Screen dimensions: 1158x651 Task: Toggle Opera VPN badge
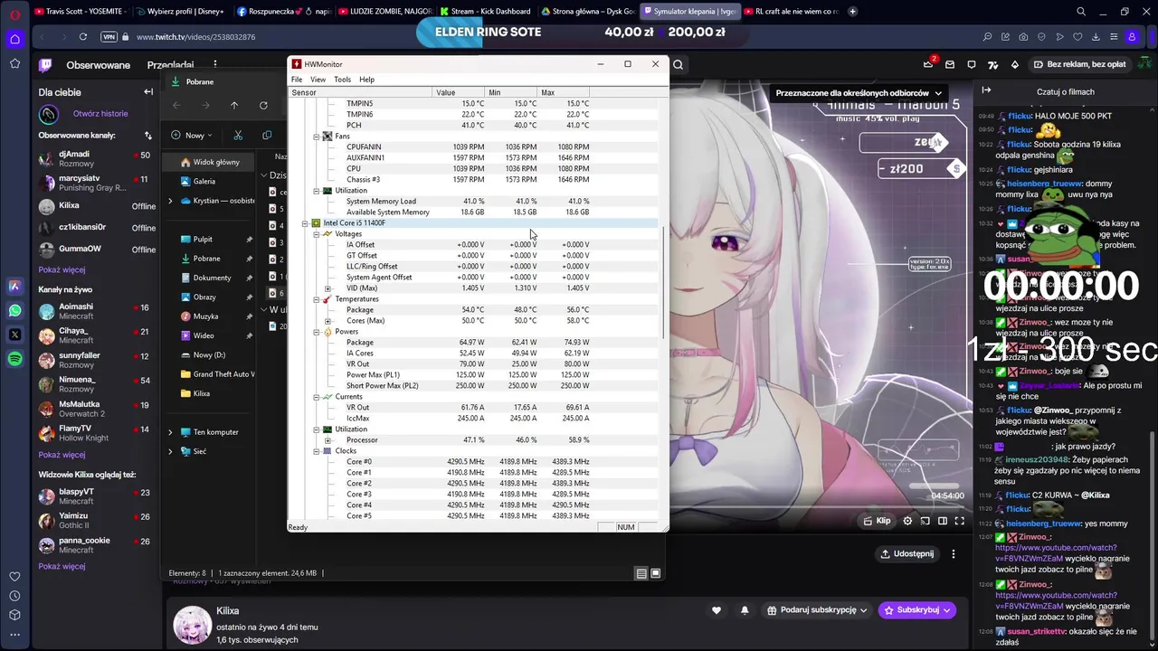click(109, 37)
